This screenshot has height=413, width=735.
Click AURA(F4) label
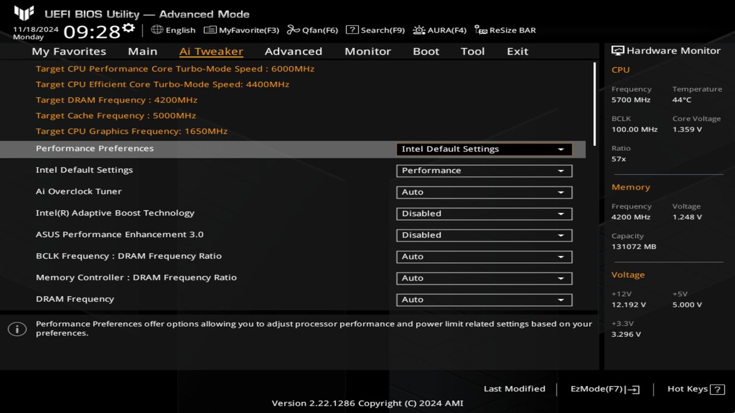447,30
